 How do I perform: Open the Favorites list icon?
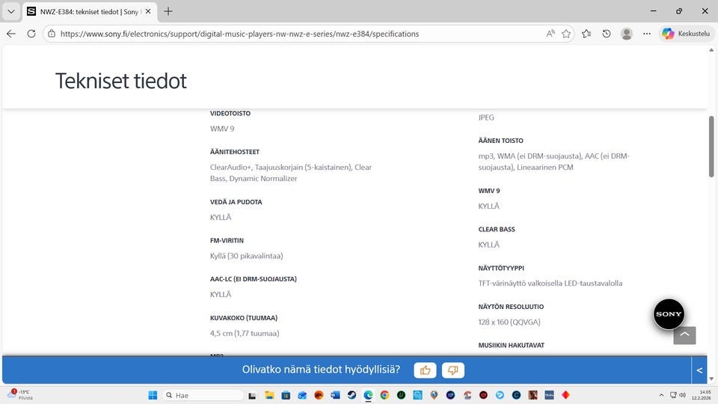point(586,34)
